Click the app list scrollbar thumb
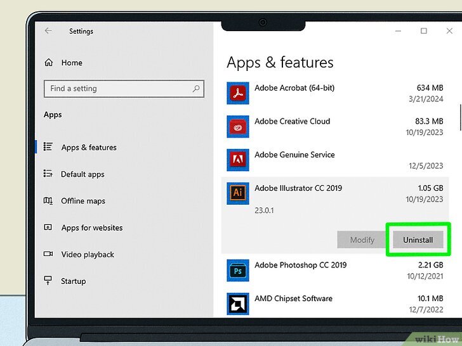This screenshot has width=462, height=346. coord(461,117)
